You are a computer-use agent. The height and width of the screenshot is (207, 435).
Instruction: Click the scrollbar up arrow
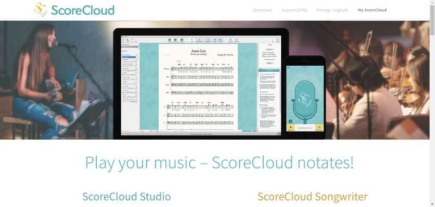(432, 2)
